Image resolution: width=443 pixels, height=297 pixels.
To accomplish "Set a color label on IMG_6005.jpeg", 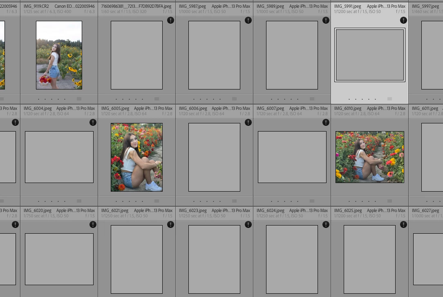I will 157,201.
